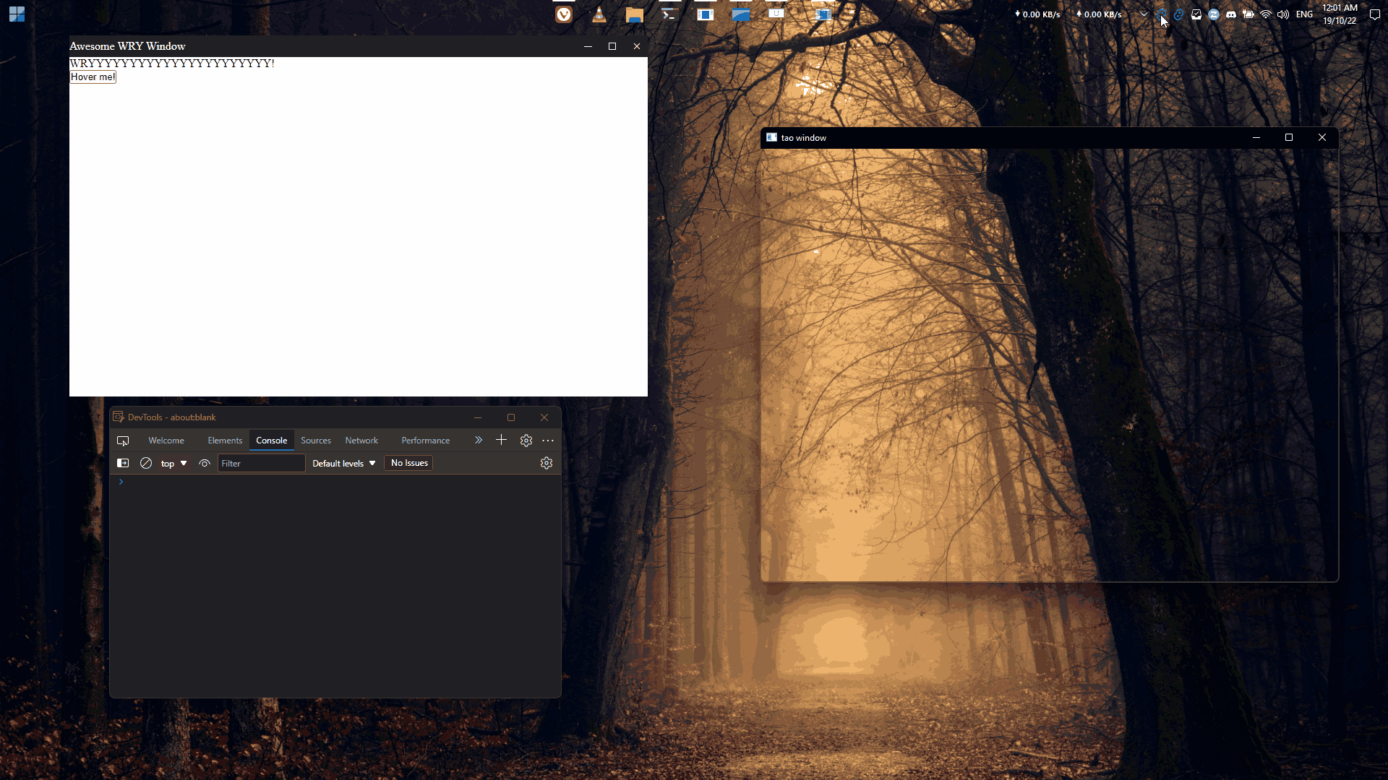Viewport: 1388px width, 780px height.
Task: Expand the more tabs double chevron
Action: tap(478, 440)
